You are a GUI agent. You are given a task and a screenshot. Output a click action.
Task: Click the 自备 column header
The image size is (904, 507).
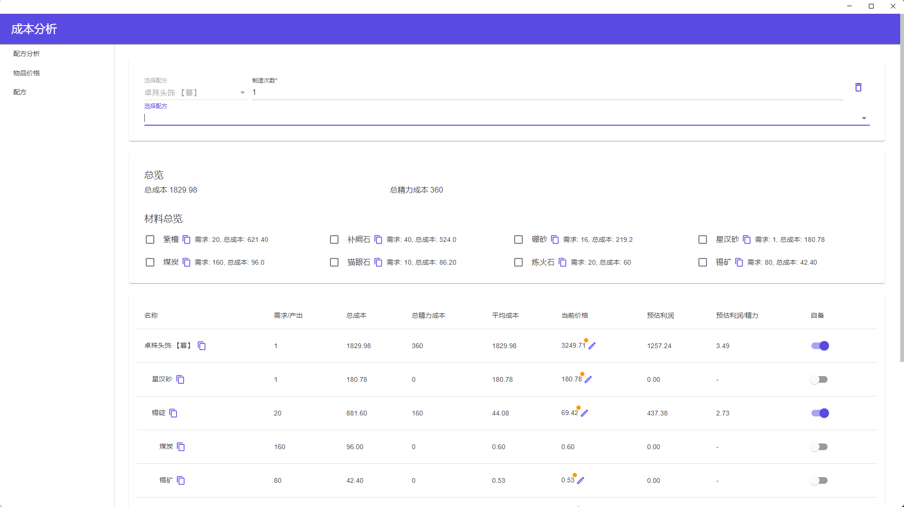click(817, 315)
